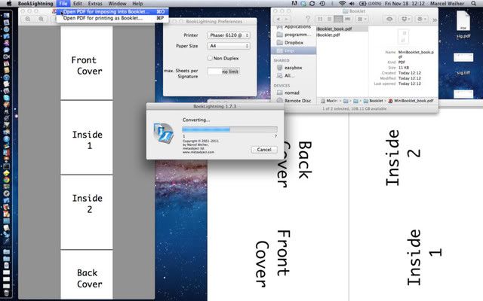Click the Wi-Fi status icon

342,4
